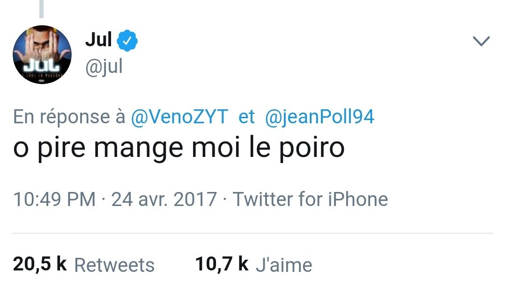Visit the @VenoZYT mention
The width and height of the screenshot is (506, 284).
[180, 117]
